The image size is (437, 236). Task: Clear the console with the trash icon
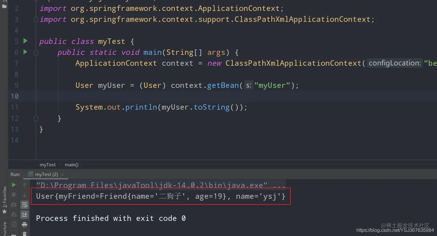click(x=25, y=234)
